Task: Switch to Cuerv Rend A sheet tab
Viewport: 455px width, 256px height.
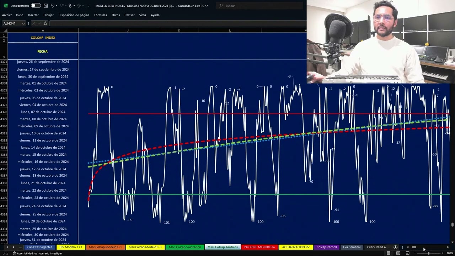Action: click(376, 247)
